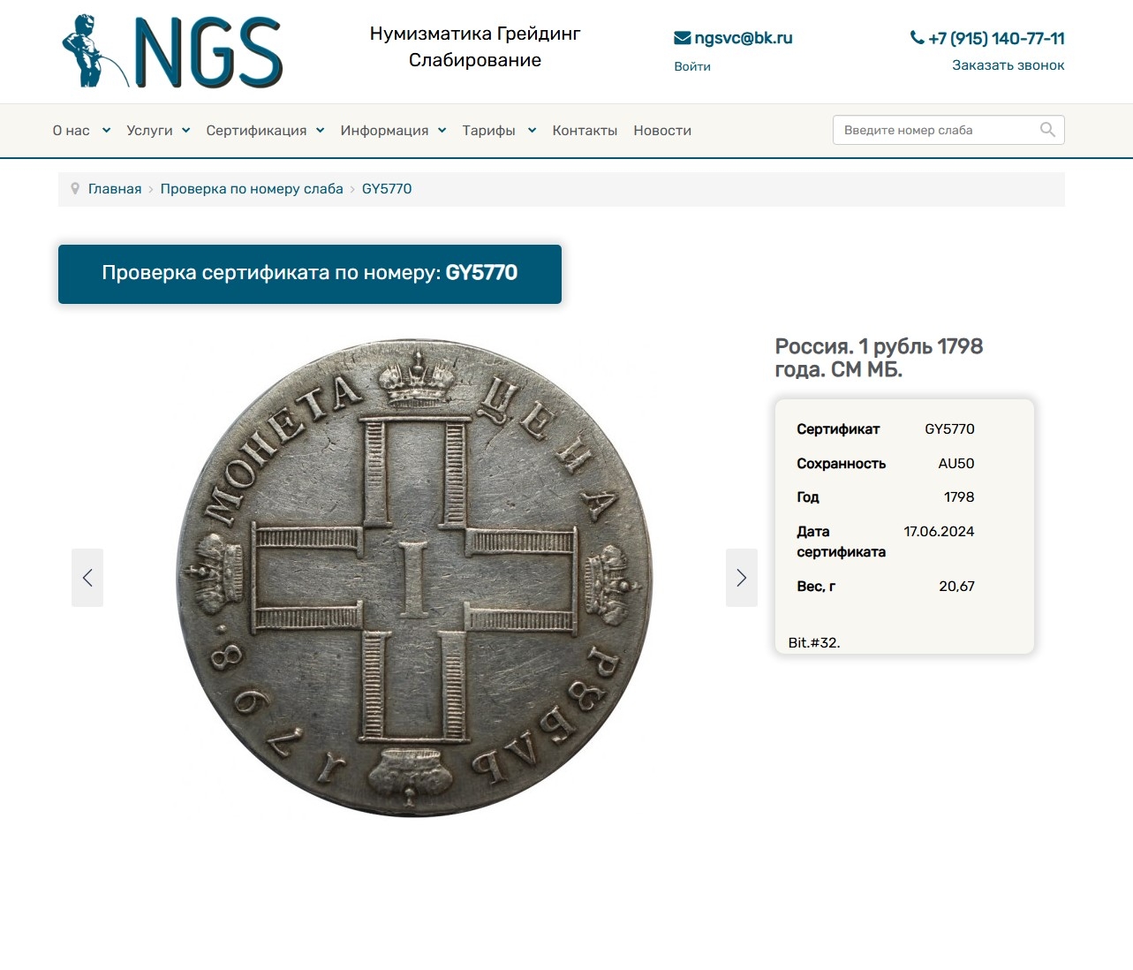1133x970 pixels.
Task: Click the 1798 ruble coin image
Action: point(414,578)
